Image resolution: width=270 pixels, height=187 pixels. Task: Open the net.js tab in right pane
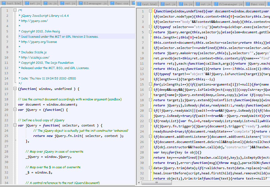pos(170,4)
